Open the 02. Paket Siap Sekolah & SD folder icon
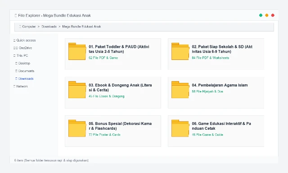 [180, 51]
